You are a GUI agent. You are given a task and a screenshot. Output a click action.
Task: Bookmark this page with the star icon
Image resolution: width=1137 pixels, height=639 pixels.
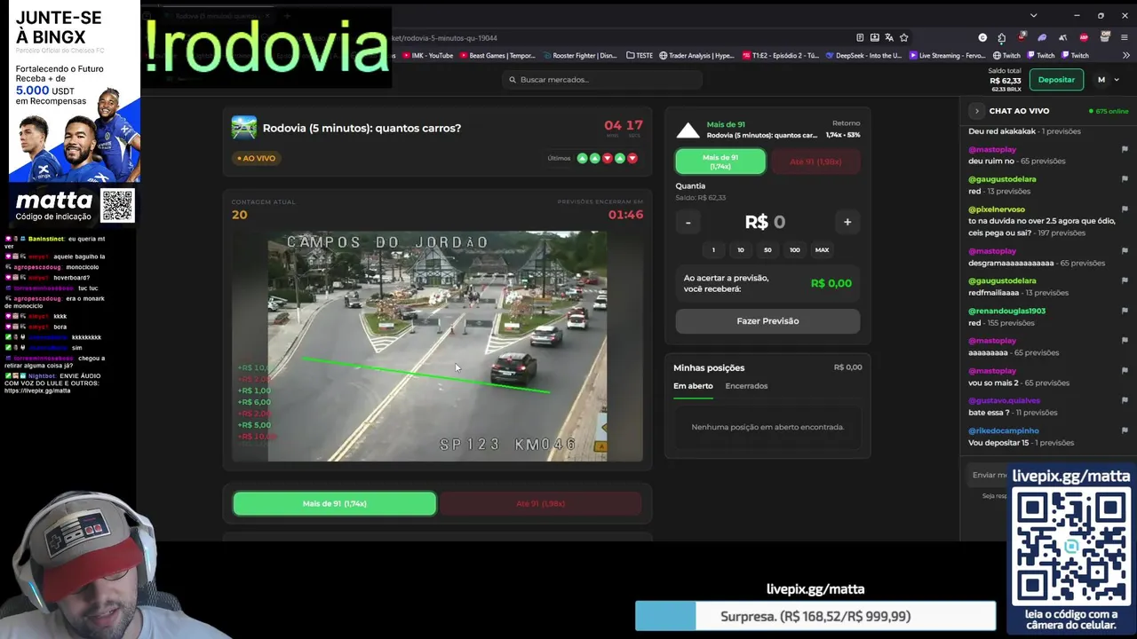[904, 37]
